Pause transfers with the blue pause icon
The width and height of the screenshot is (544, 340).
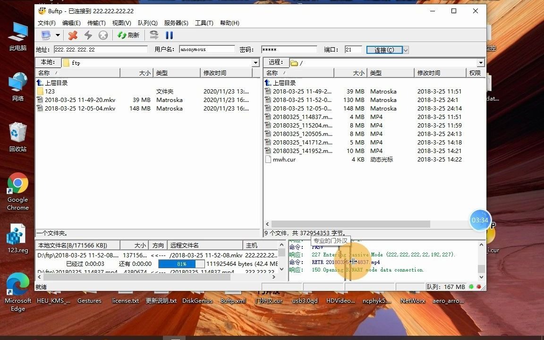click(x=169, y=35)
